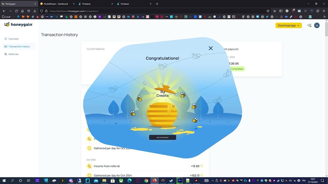
Task: Show more bookmarks with the chevron
Action: point(324,17)
